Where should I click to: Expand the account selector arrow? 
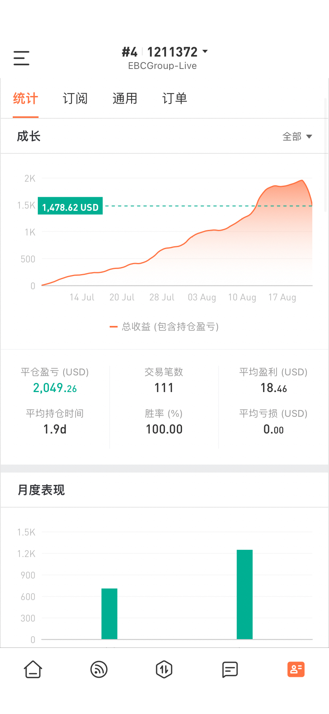pos(205,51)
